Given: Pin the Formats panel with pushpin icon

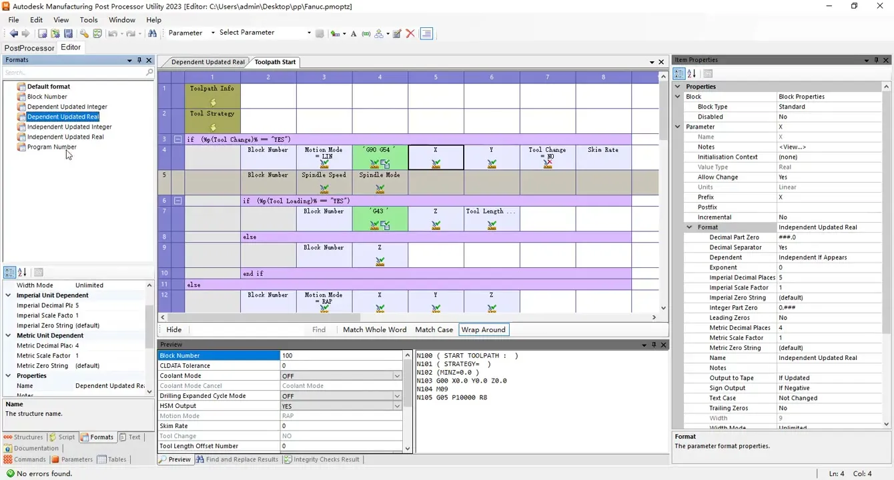Looking at the screenshot, I should [139, 60].
